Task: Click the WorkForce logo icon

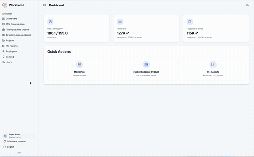Action: (5, 5)
